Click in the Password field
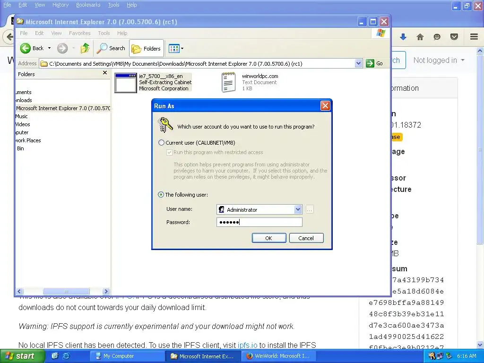Viewport: 484px width, 363px height. (259, 222)
